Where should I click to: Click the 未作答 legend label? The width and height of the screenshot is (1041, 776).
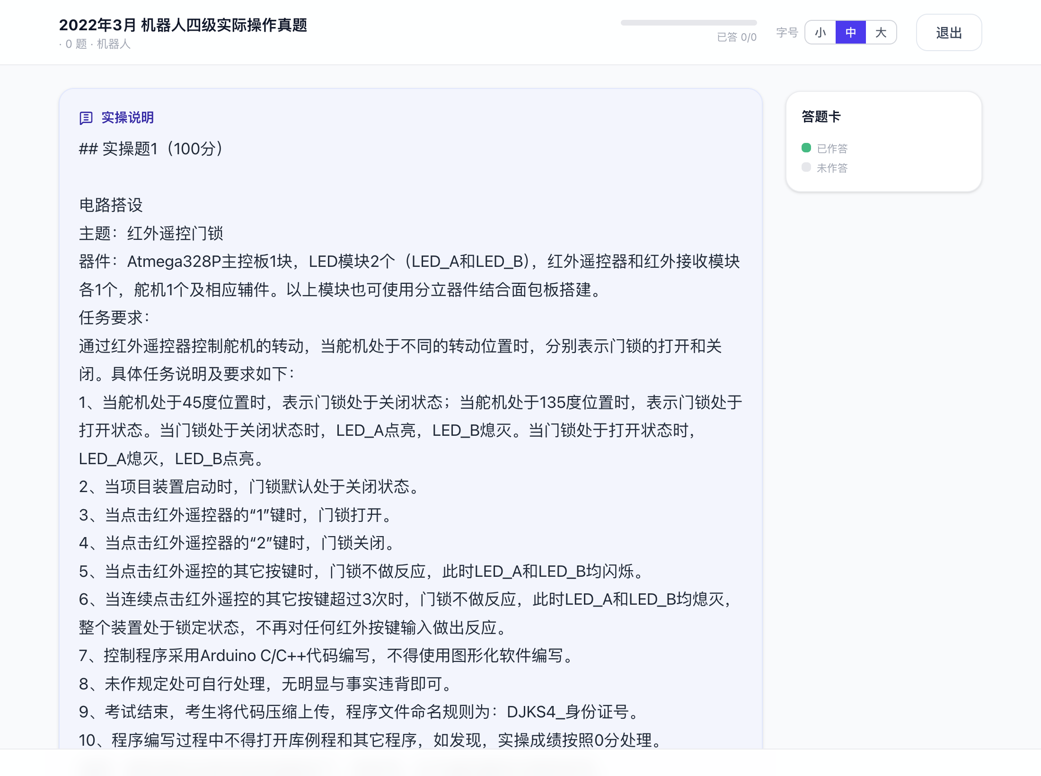[x=832, y=168]
